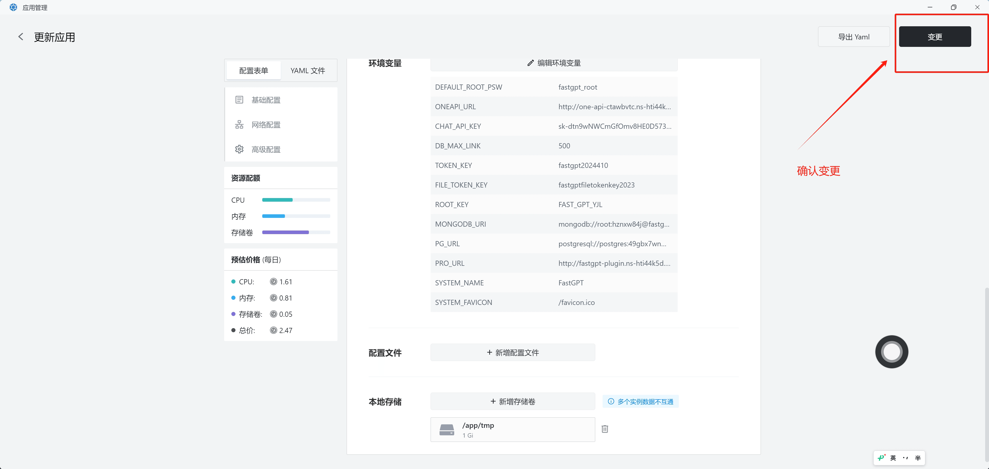Click the 网络配置 network icon
The image size is (989, 469).
click(x=239, y=125)
